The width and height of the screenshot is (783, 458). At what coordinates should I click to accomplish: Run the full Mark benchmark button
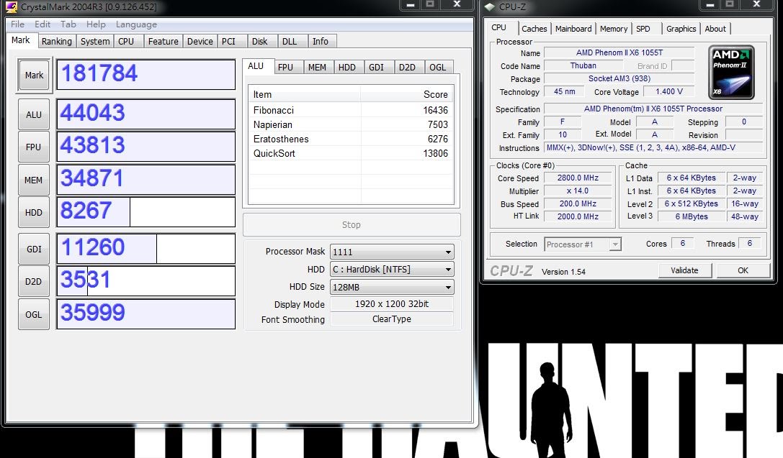34,75
